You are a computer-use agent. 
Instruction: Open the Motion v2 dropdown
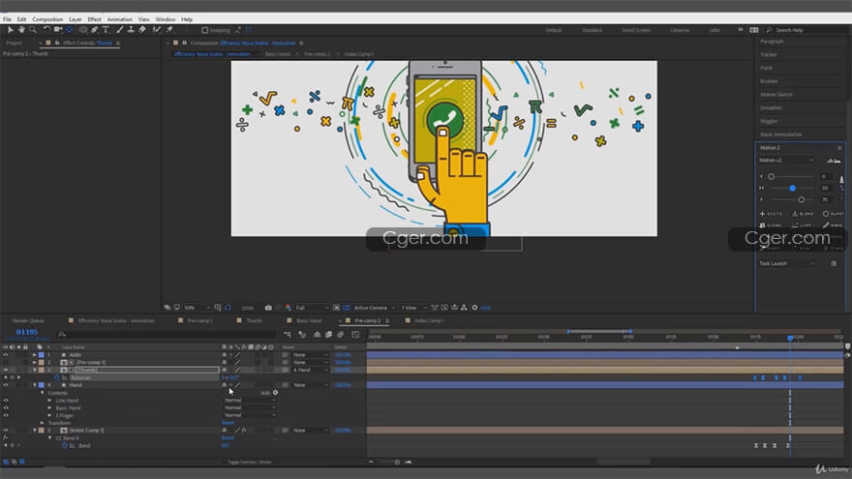coord(786,161)
